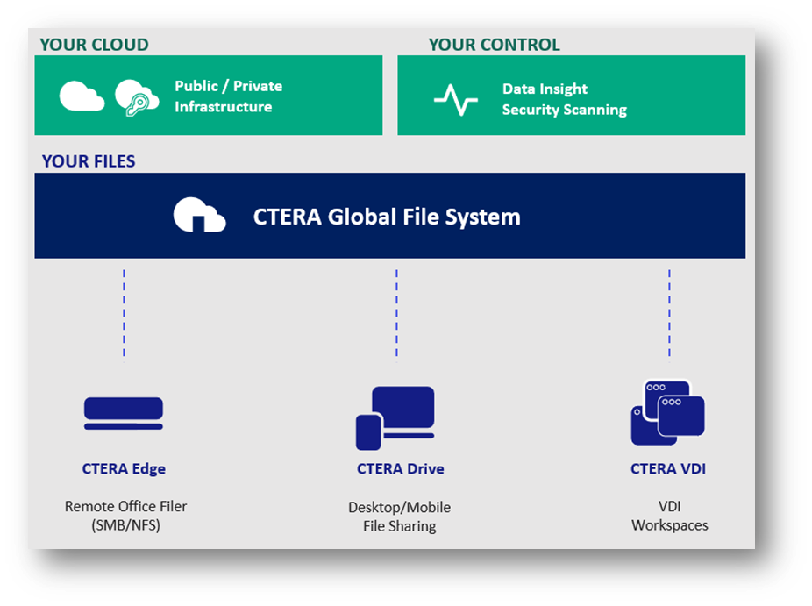Click the VDI Workspaces caption

click(670, 516)
